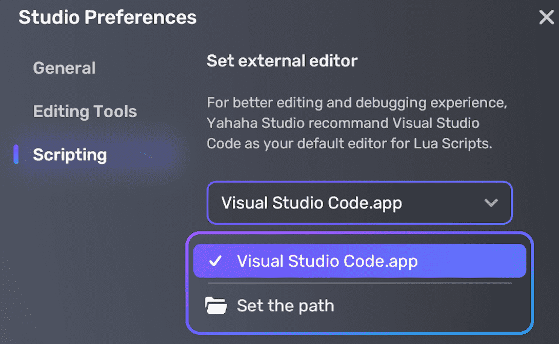Click the X icon to close Studio Preferences
The image size is (559, 344).
point(546,17)
